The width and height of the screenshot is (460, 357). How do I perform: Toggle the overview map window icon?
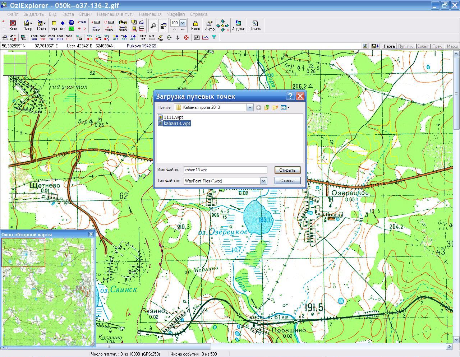[164, 25]
